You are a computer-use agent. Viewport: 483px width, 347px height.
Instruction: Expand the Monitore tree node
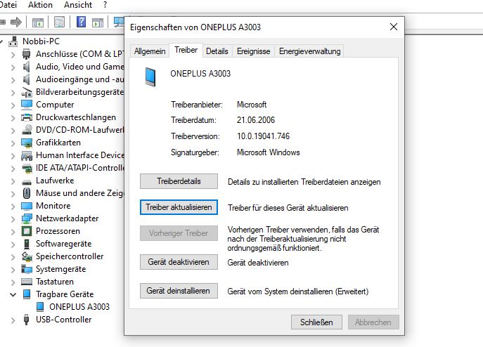coord(13,207)
